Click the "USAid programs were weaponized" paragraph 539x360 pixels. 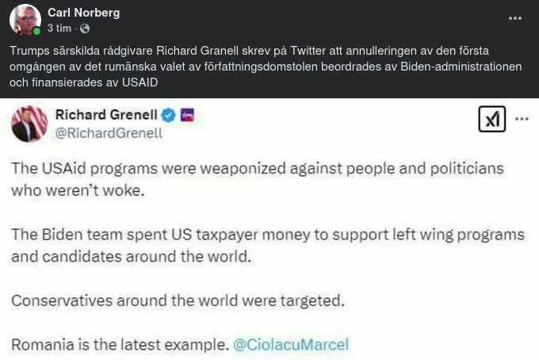(x=257, y=179)
